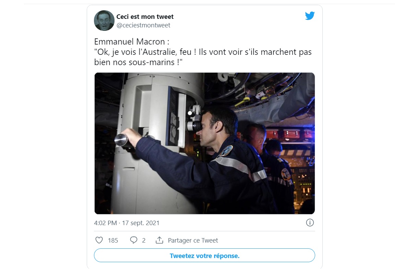Visit the @ceciestmontweet handle link
The image size is (418, 270).
(143, 25)
